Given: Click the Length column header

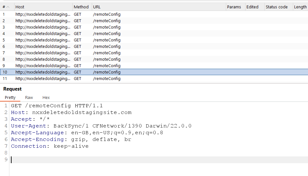Looking at the screenshot, I should click(x=300, y=7).
